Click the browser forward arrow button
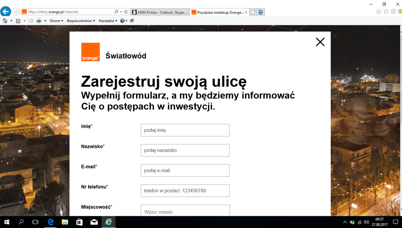Screen dimensions: 402x228 [x=16, y=12]
